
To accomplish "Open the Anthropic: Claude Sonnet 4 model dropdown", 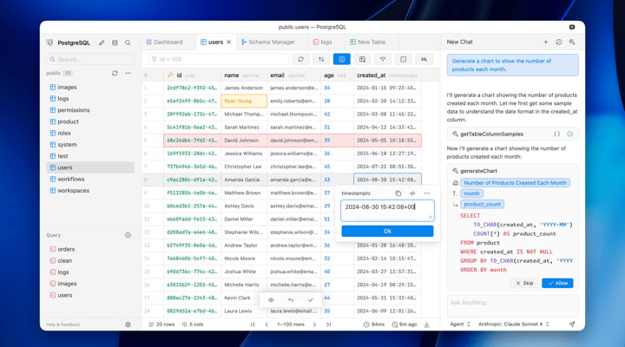I will tap(513, 324).
